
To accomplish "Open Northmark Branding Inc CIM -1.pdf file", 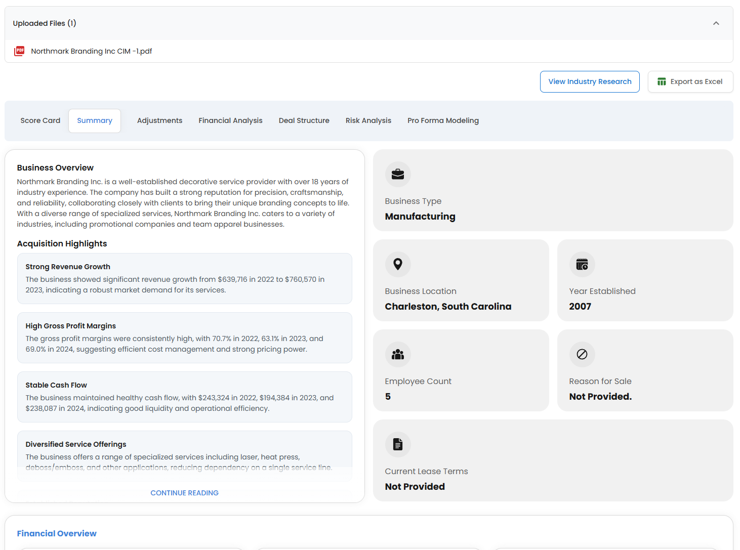I will (92, 51).
